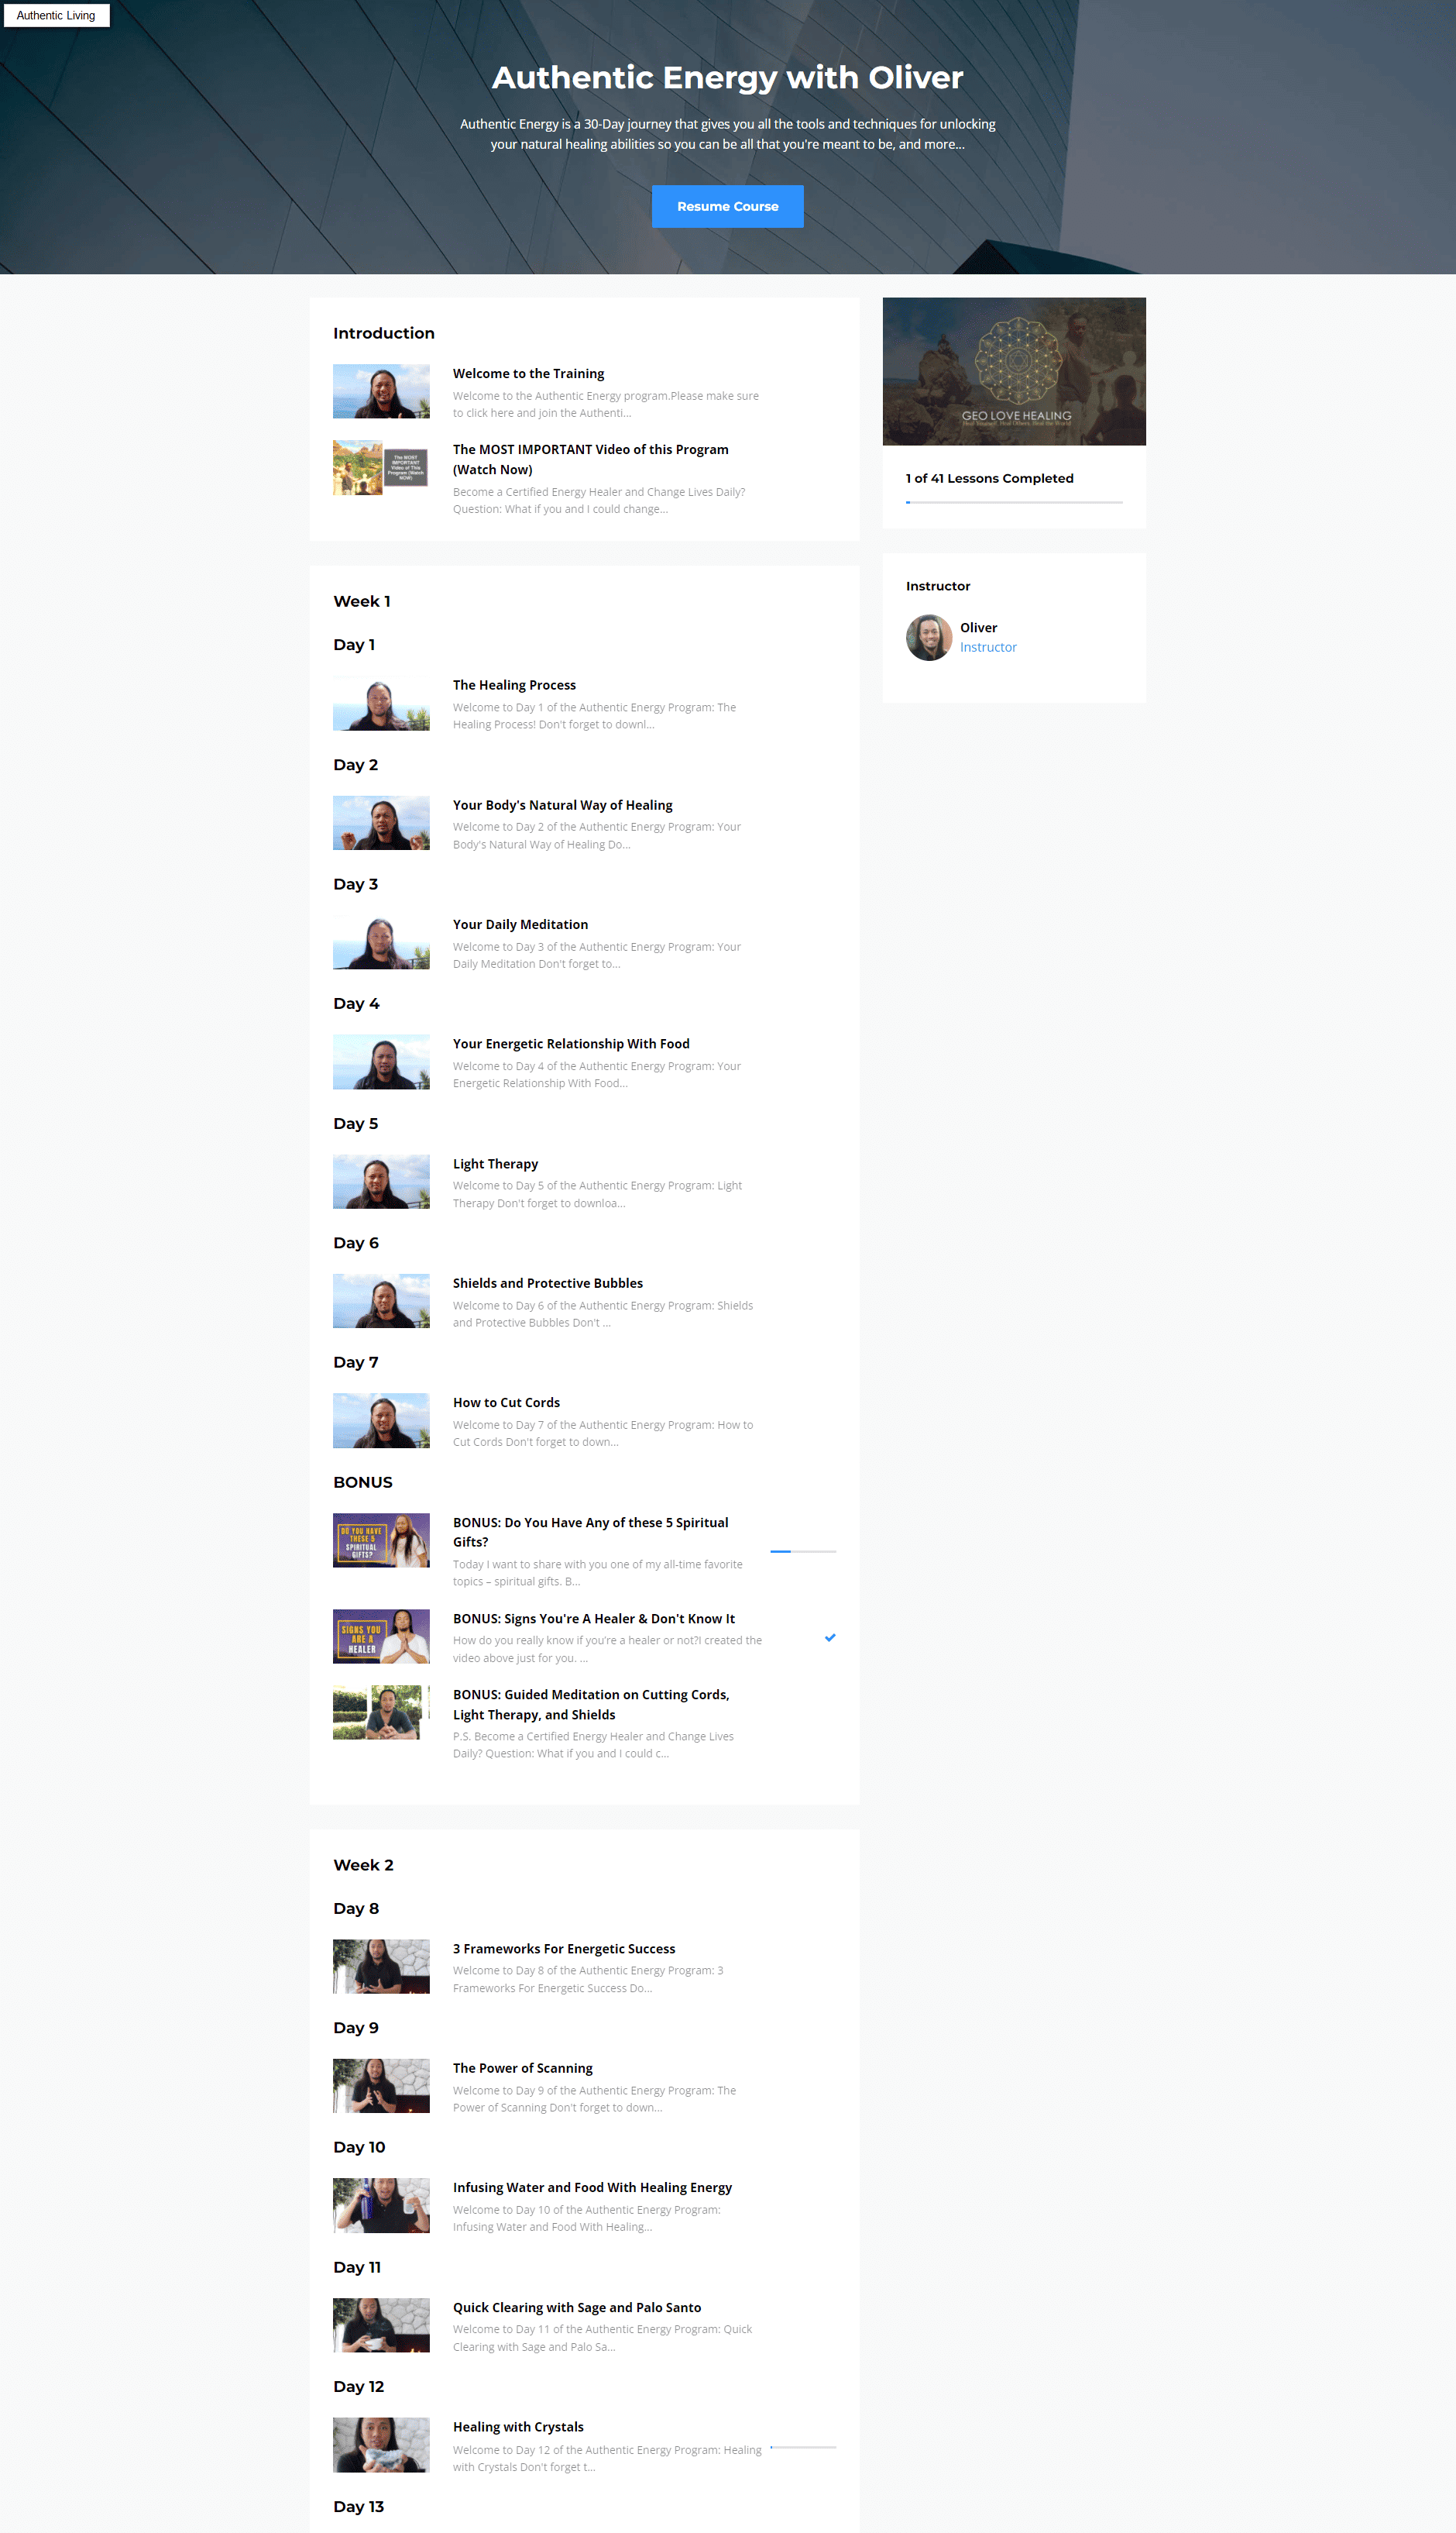Open the Light Therapy lesson title
The image size is (1456, 2533).
(495, 1164)
